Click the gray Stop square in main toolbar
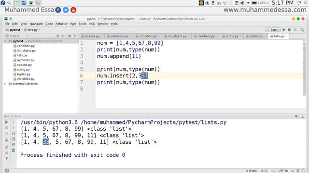This screenshot has height=173, width=309. pos(295,30)
